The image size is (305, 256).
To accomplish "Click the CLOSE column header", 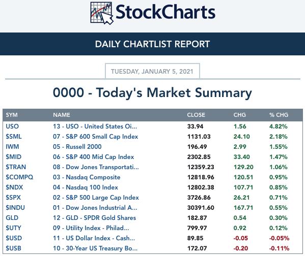I will click(x=196, y=115).
